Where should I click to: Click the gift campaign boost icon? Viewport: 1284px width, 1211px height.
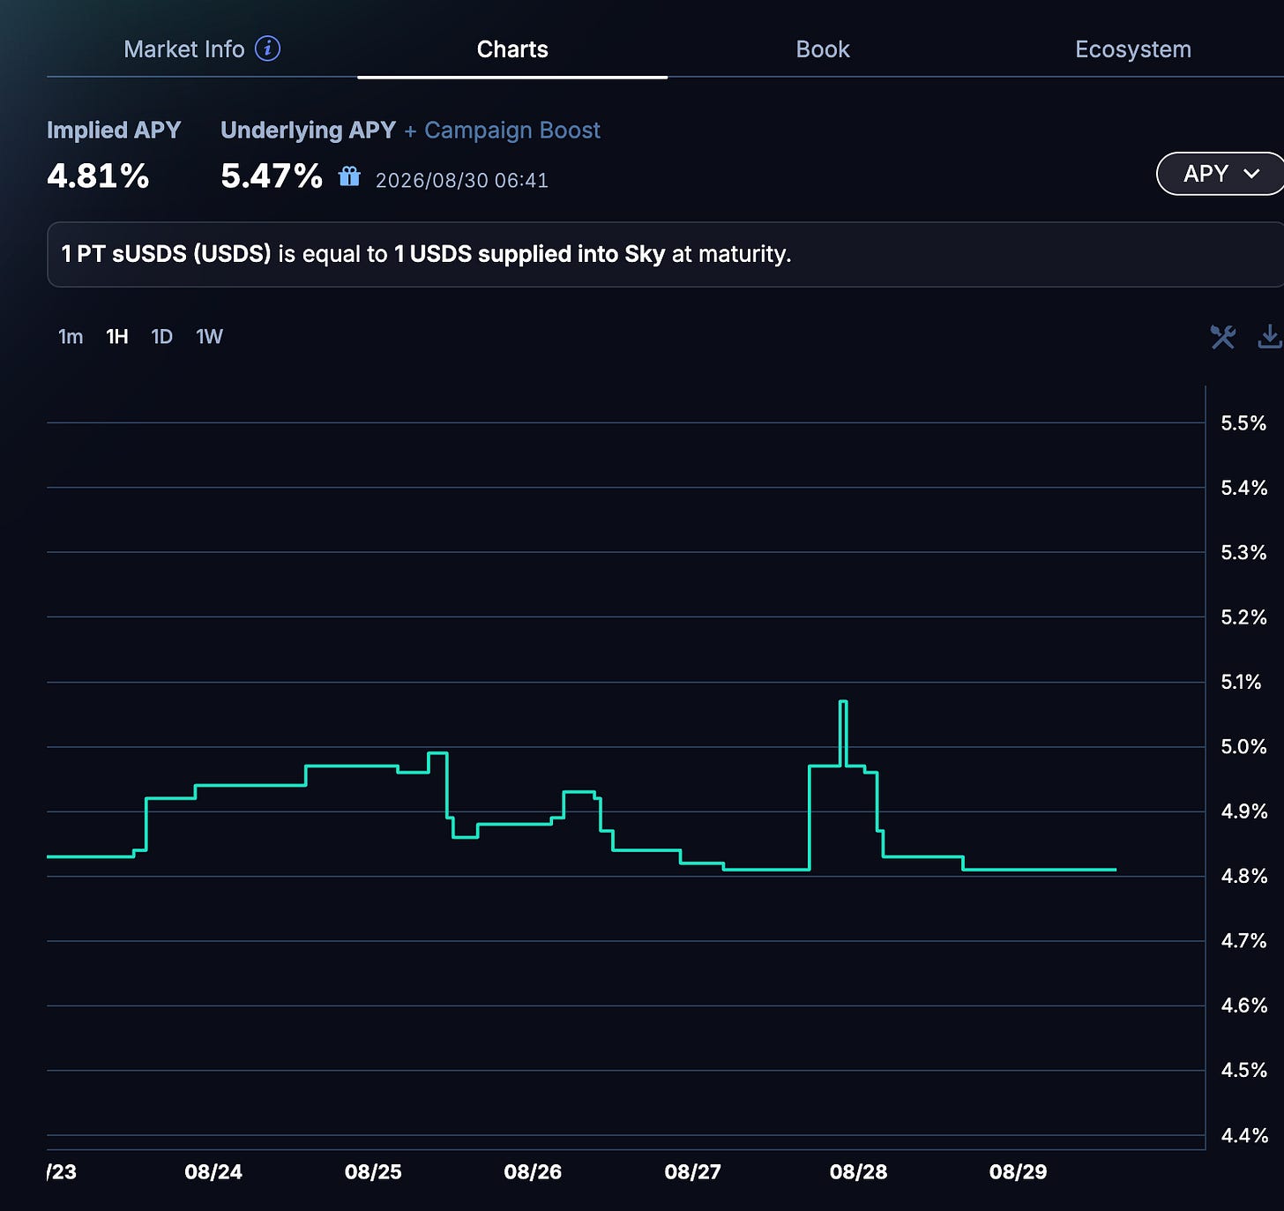pos(350,177)
